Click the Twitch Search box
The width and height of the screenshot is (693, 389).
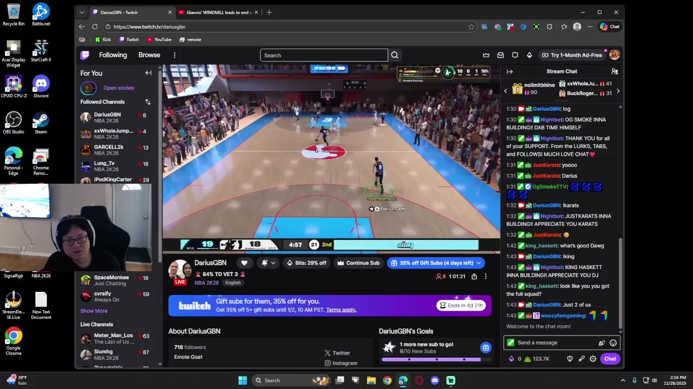(324, 55)
